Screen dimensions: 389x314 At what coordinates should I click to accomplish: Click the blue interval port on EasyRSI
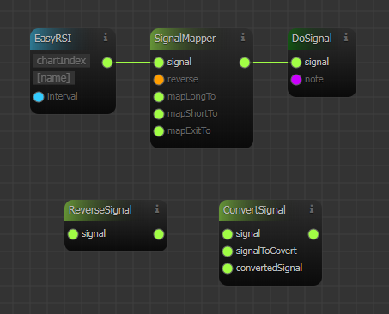click(39, 97)
